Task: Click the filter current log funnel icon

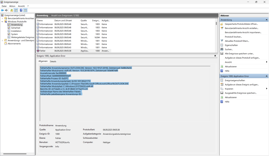Action: (222, 41)
